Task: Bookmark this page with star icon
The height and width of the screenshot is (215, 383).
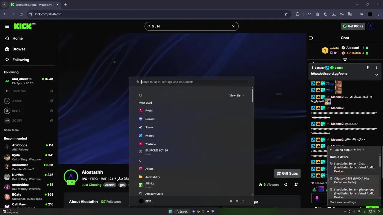Action: (x=286, y=14)
